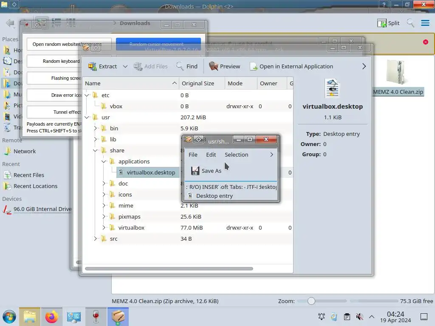
Task: Show more Ark toolbar actions chevron
Action: tap(364, 67)
